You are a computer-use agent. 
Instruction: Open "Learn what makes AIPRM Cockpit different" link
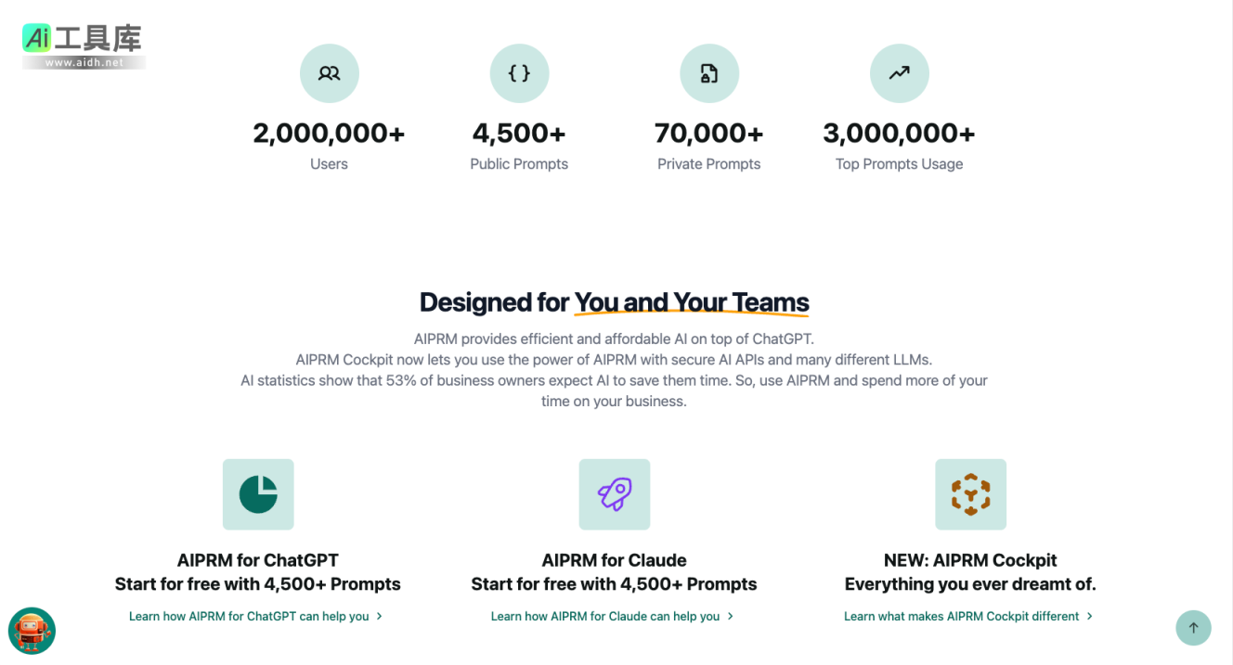pos(961,617)
